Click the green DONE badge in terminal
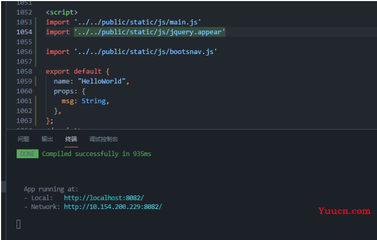377x240 pixels. [x=27, y=154]
